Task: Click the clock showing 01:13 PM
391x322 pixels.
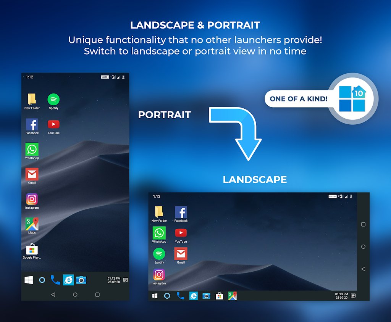Action: point(341,296)
